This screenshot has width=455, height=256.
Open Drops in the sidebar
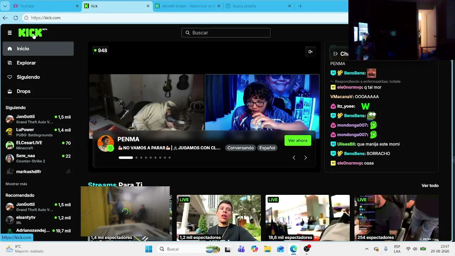pyautogui.click(x=38, y=91)
